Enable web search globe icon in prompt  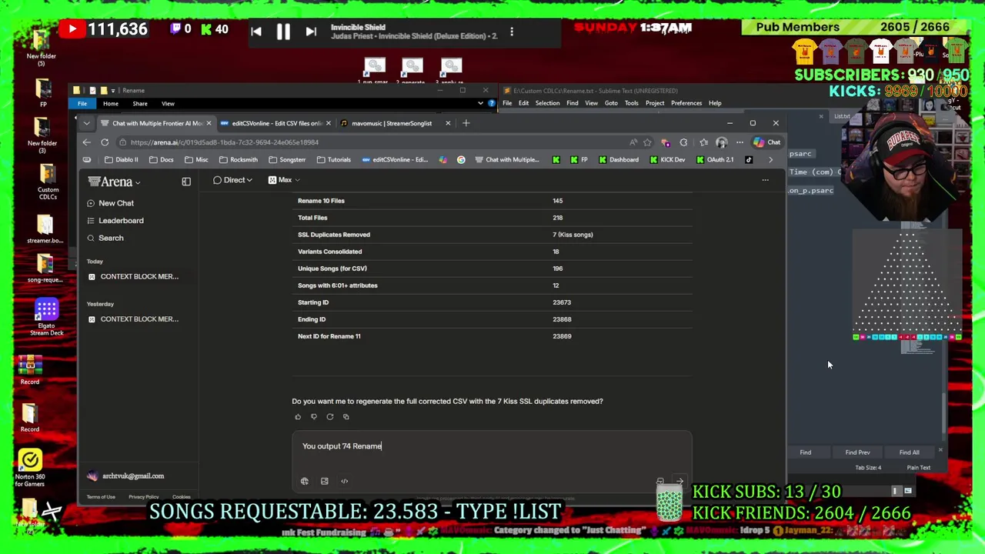point(305,481)
